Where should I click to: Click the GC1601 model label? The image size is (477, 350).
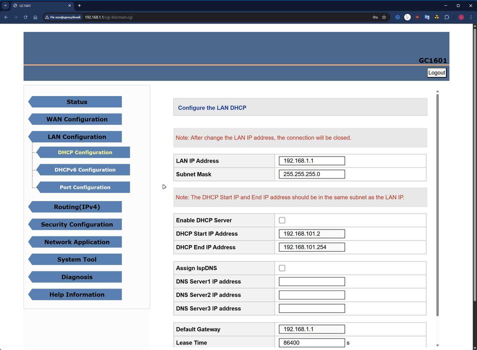(x=432, y=60)
